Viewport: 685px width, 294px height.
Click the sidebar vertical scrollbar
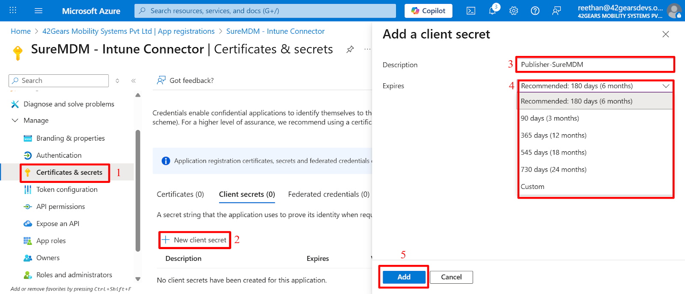pyautogui.click(x=138, y=190)
